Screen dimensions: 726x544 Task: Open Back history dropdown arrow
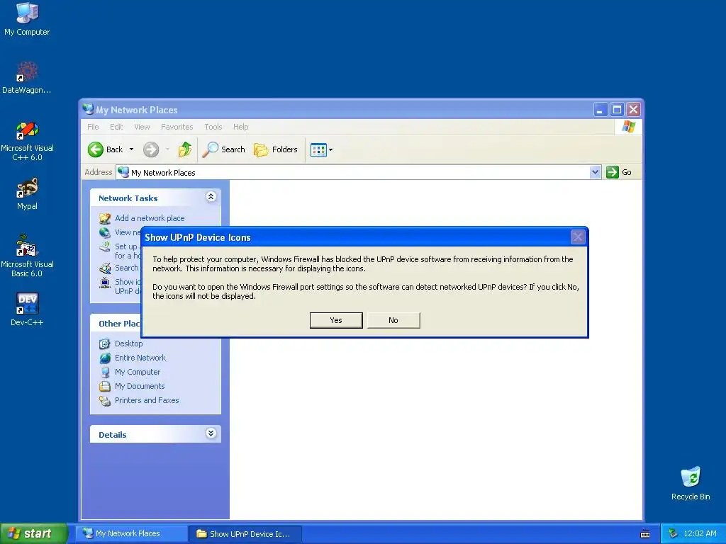[131, 149]
